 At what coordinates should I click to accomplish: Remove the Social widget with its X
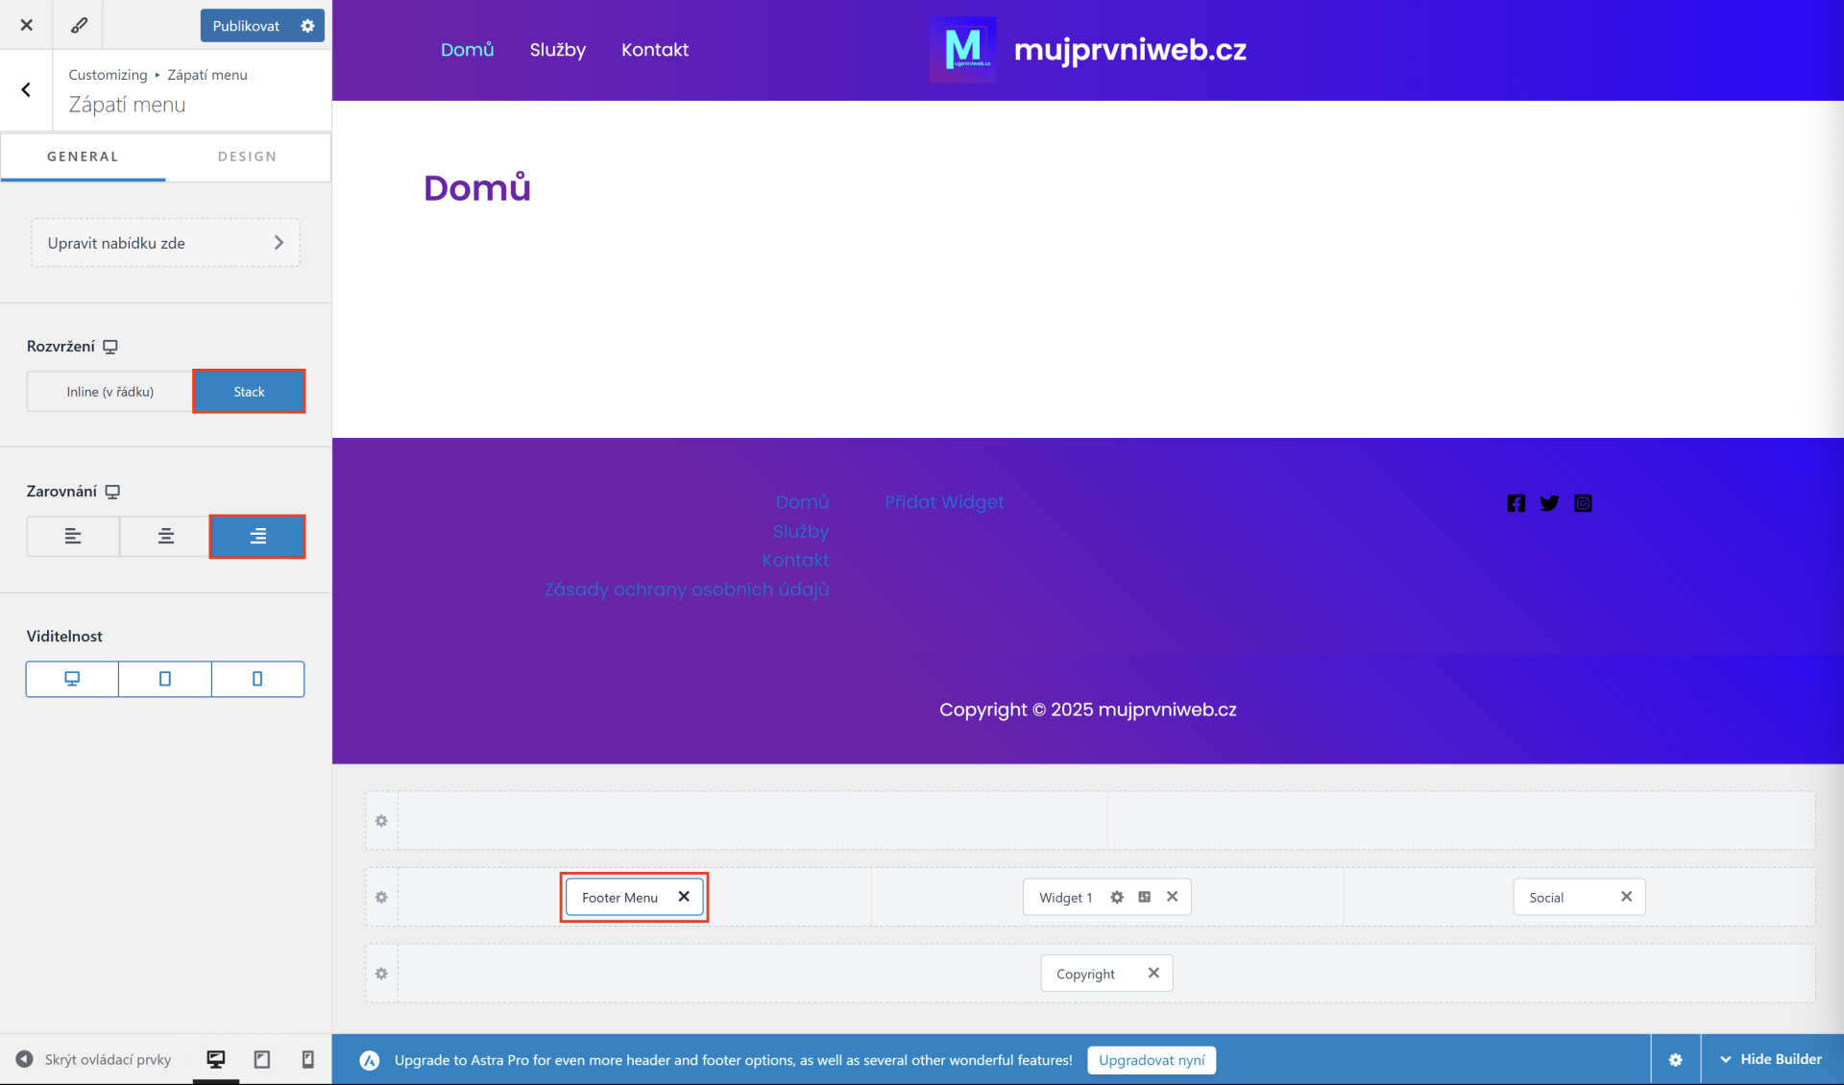point(1626,897)
